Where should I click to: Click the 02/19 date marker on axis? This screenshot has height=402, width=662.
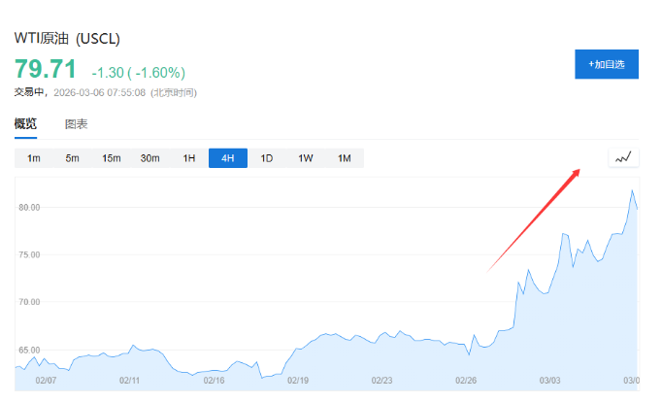[x=298, y=381]
